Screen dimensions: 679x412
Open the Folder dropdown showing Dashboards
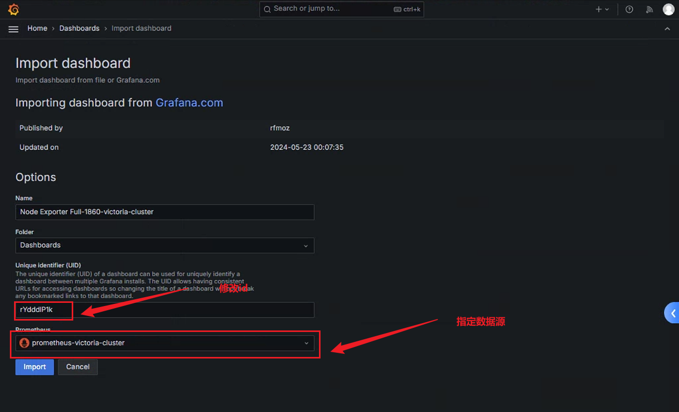coord(165,245)
